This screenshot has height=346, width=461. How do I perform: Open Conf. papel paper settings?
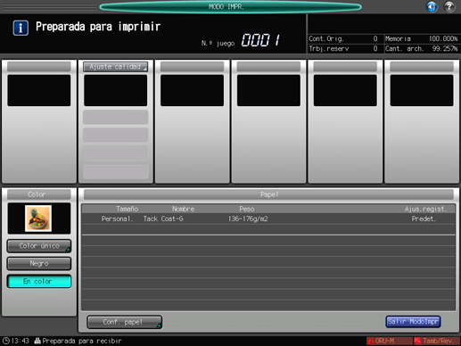coord(124,322)
